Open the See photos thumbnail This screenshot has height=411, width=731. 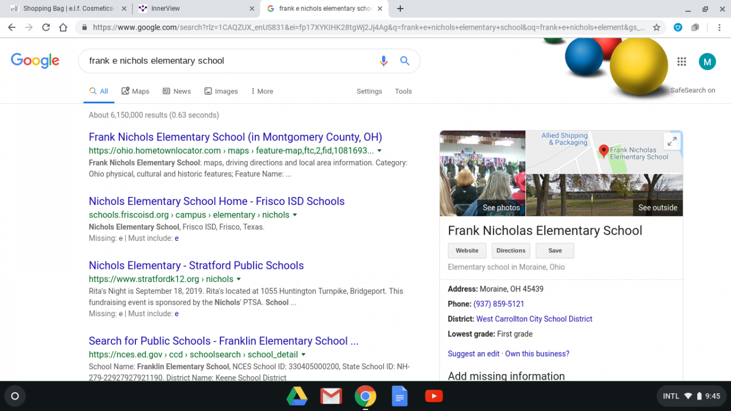click(483, 174)
